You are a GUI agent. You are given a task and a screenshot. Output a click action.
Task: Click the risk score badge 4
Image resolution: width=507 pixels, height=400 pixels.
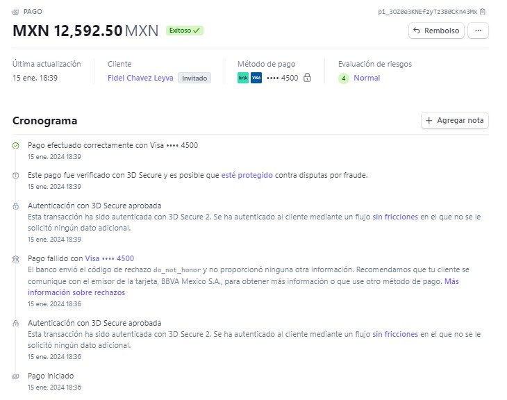tap(343, 78)
